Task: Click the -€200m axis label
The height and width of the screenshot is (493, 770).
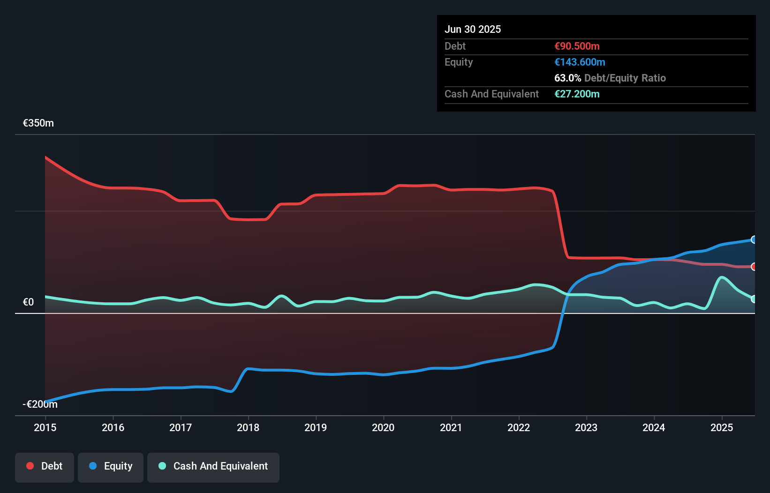Action: (x=39, y=403)
